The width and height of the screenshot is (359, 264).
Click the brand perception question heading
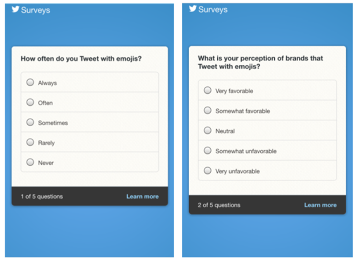tap(260, 62)
